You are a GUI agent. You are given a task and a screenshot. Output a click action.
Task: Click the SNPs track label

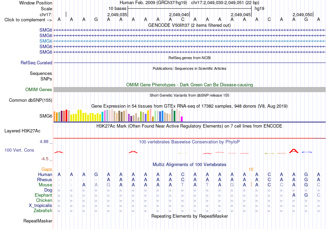46,79
